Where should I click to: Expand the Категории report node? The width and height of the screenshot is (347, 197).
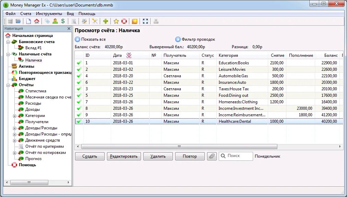click(15, 116)
